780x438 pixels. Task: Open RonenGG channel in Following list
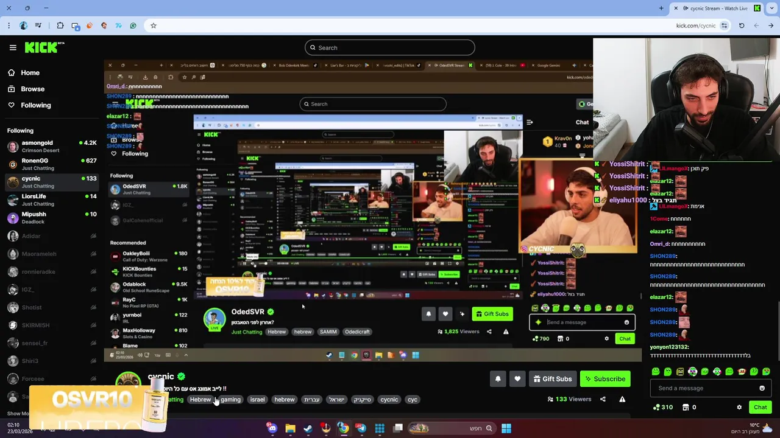tap(51, 164)
